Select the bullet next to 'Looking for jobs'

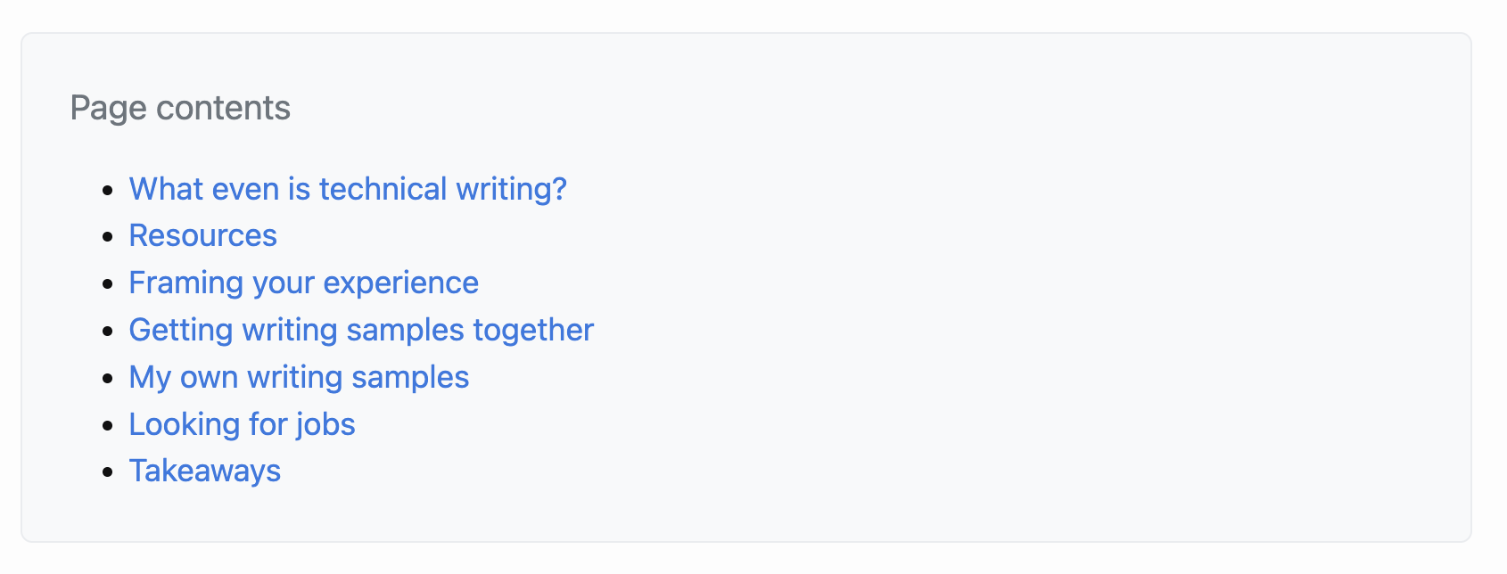[108, 426]
